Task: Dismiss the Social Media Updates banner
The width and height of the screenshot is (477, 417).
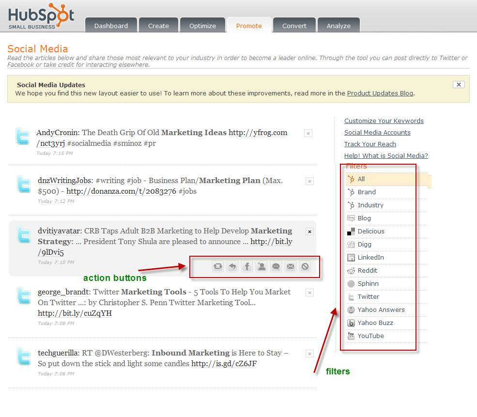Action: tap(459, 85)
